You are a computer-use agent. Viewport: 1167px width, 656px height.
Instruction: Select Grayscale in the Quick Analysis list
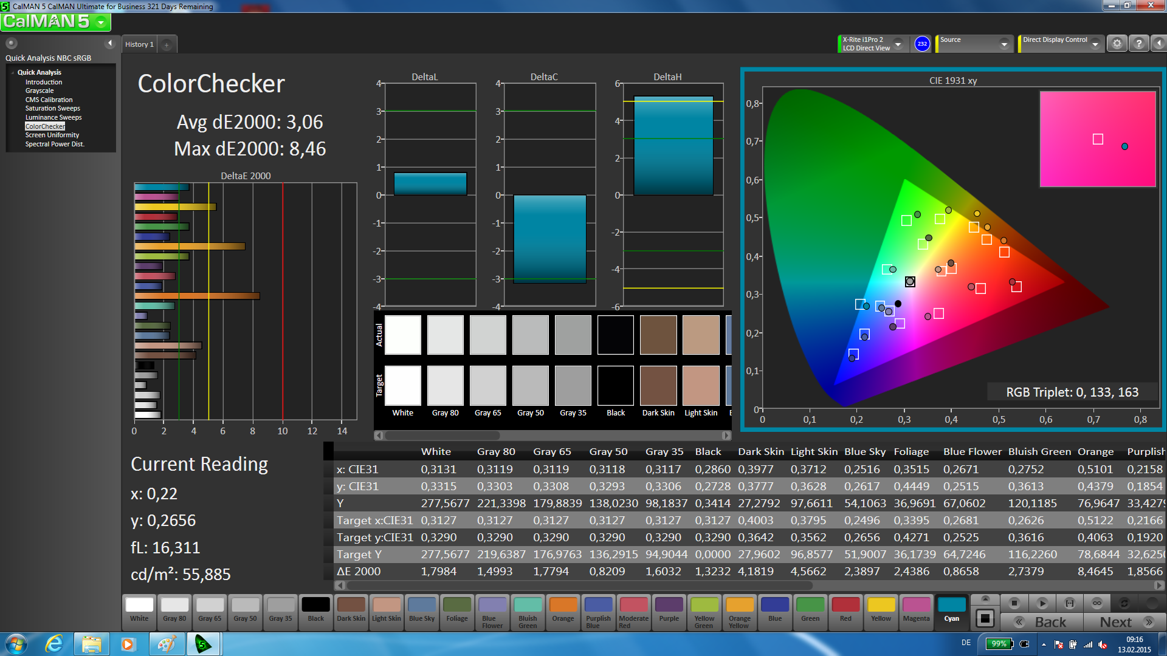(x=40, y=91)
